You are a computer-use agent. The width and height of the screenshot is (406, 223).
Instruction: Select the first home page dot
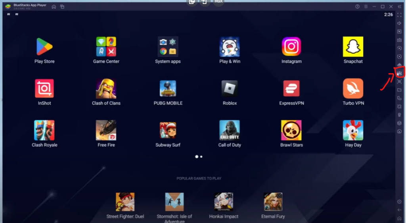point(197,157)
